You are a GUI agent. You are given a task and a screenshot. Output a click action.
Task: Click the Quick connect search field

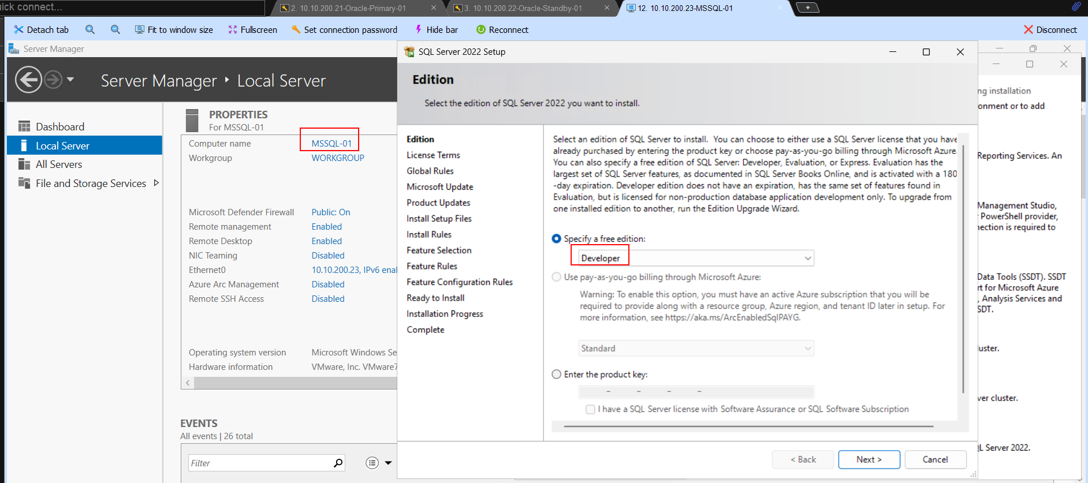(133, 7)
